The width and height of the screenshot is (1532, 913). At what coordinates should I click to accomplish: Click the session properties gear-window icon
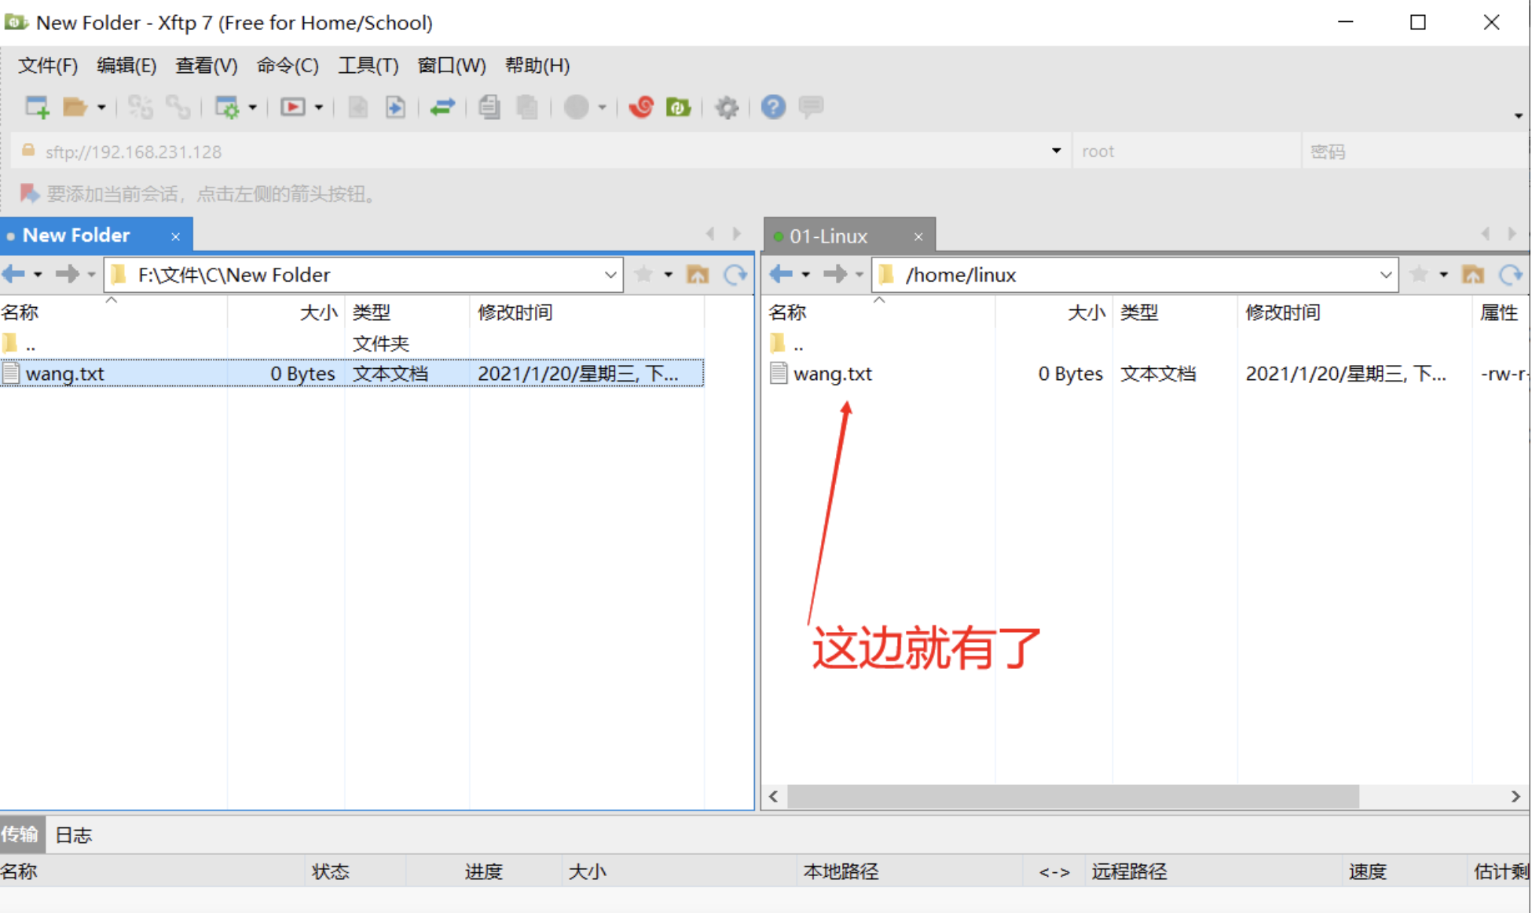point(227,107)
